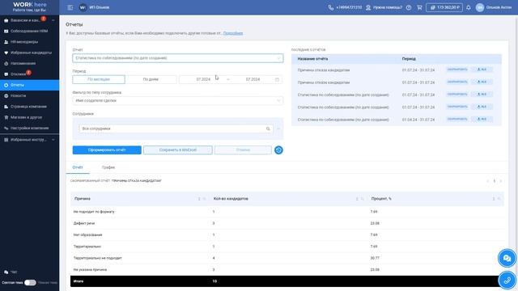Screen dimensions: 518x291
Task: Click the Чат icon in sidebar
Action: pos(6,272)
